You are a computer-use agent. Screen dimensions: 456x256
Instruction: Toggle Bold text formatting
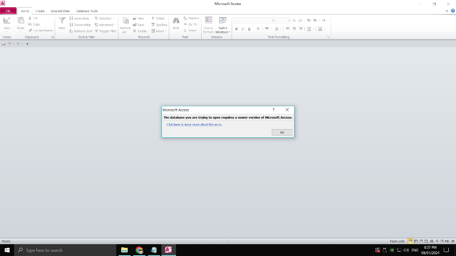tap(236, 29)
